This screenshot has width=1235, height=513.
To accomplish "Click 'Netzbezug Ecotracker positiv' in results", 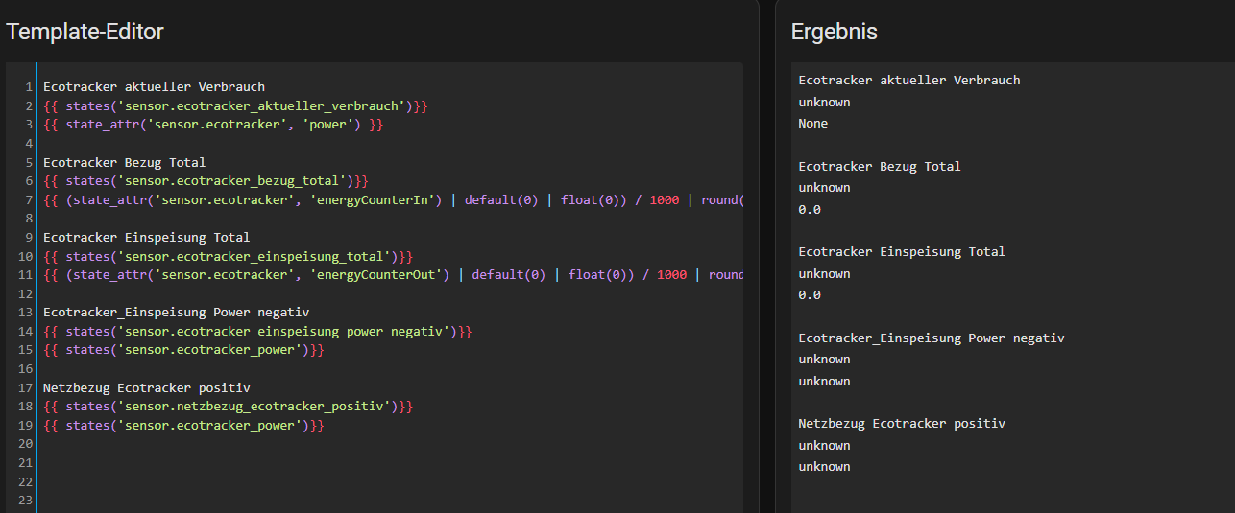I will tap(902, 423).
